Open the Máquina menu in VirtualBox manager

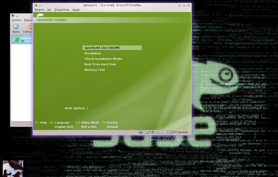[28, 20]
